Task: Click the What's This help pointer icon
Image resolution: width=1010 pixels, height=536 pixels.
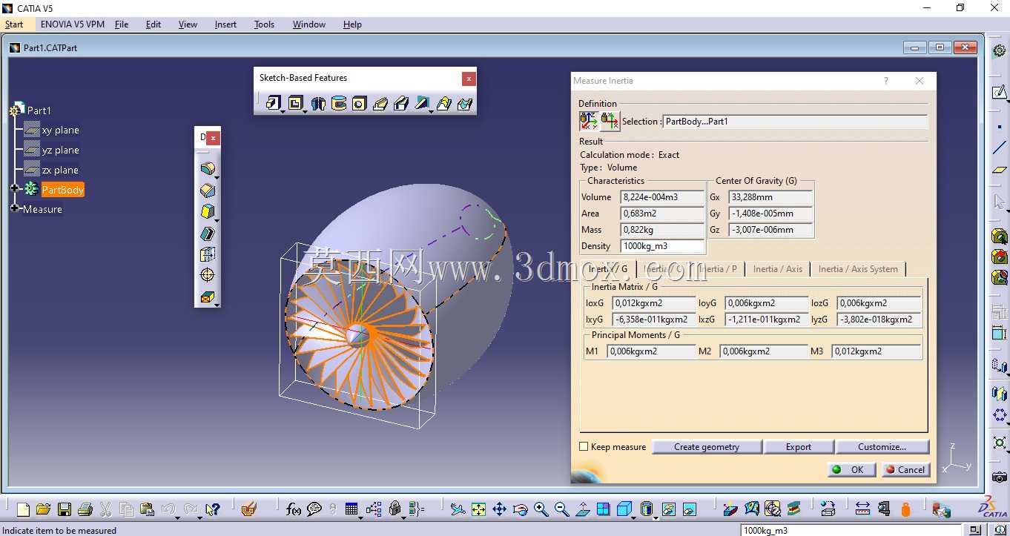Action: 212,509
